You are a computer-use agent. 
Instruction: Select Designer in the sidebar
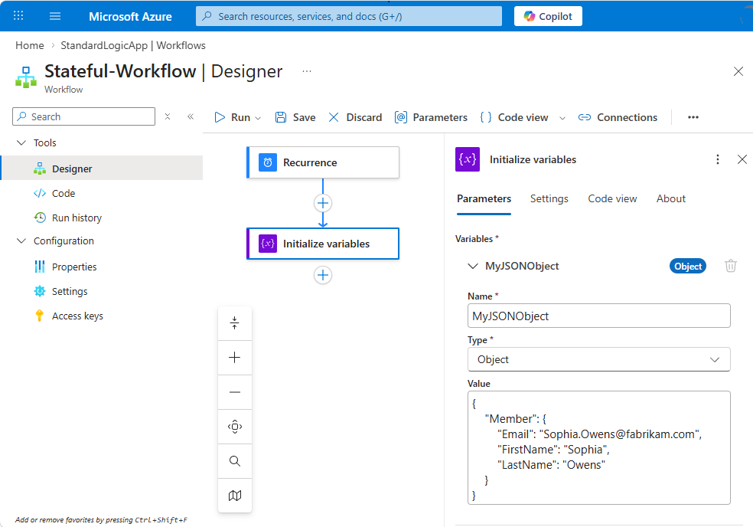pyautogui.click(x=102, y=169)
